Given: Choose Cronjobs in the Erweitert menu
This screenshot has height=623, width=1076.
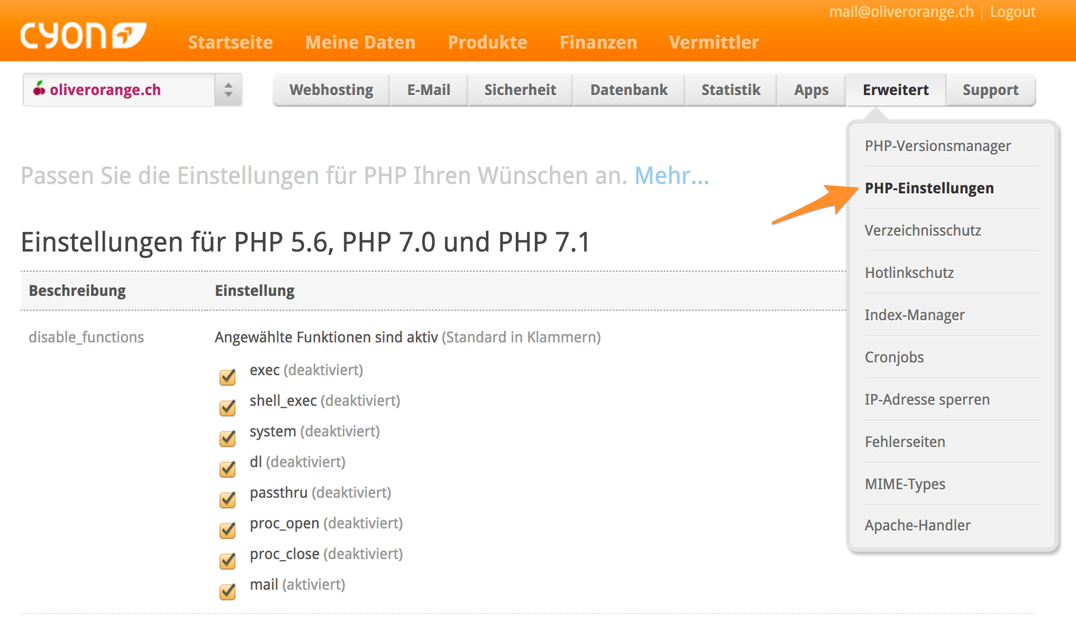Looking at the screenshot, I should pyautogui.click(x=894, y=357).
